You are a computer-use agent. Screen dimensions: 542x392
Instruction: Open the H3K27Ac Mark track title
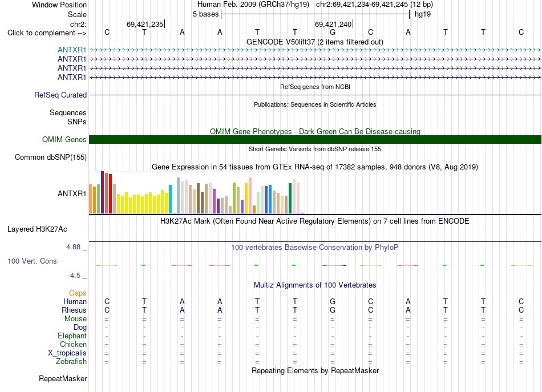click(x=315, y=221)
